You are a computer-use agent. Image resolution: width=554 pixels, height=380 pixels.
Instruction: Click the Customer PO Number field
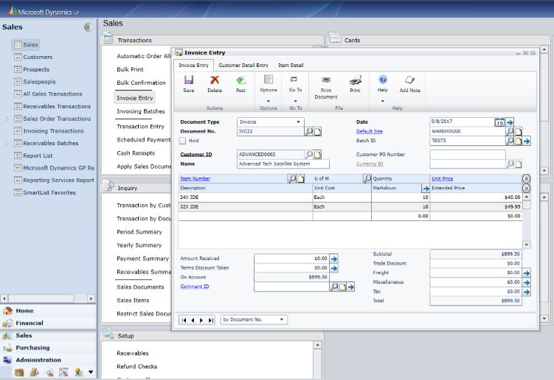(x=467, y=155)
